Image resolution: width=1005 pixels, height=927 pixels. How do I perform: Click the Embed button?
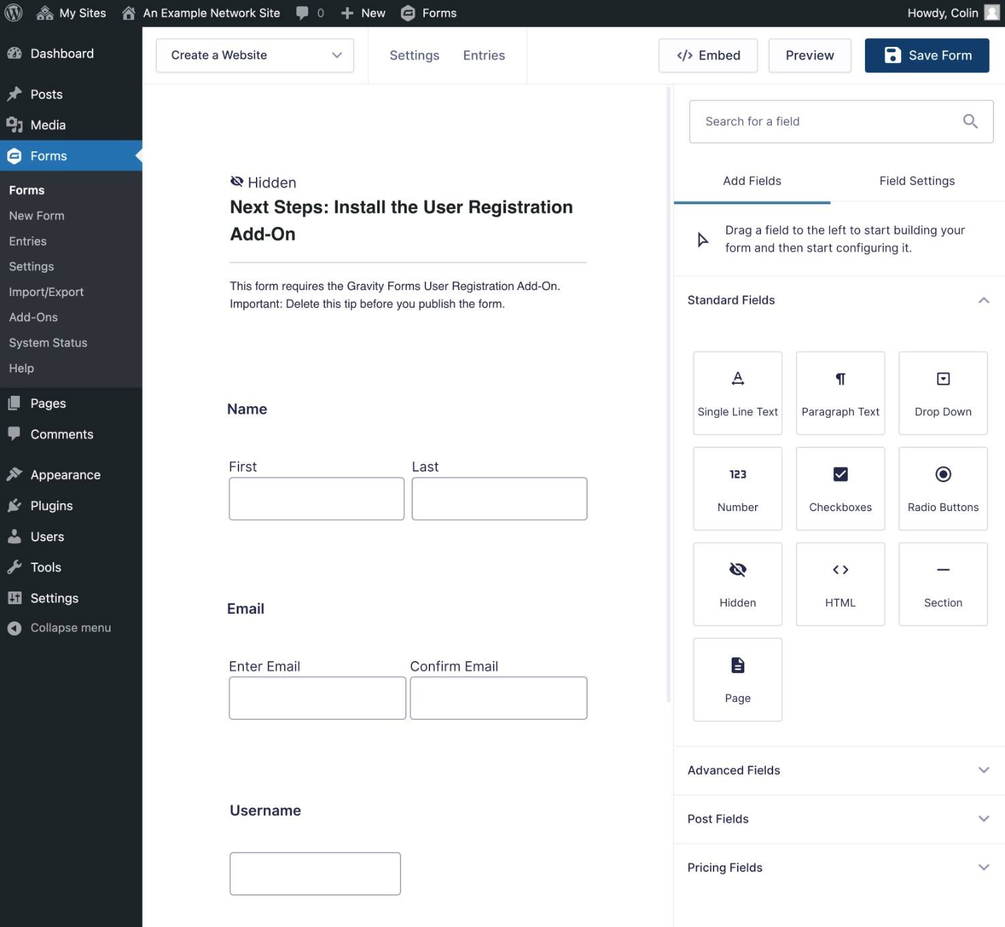[708, 56]
